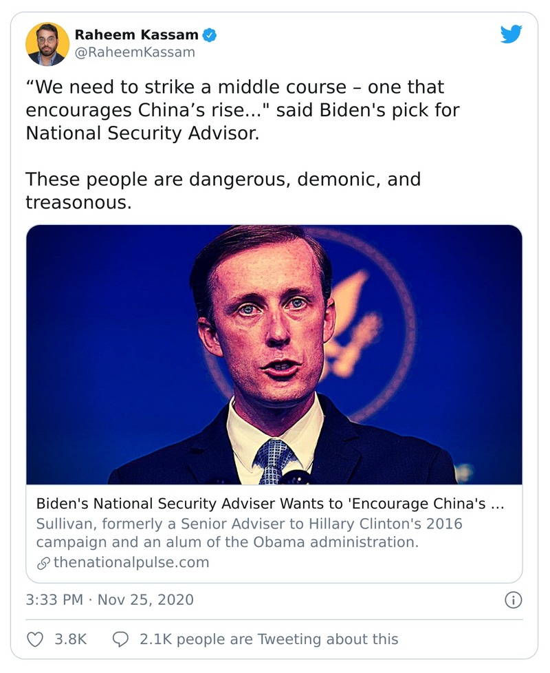View the 2.1K people Tweeting about this
Screen dimensions: 550x673
coord(269,639)
